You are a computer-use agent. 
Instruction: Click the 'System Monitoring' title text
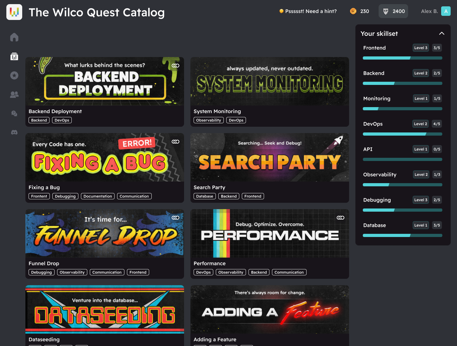[217, 111]
